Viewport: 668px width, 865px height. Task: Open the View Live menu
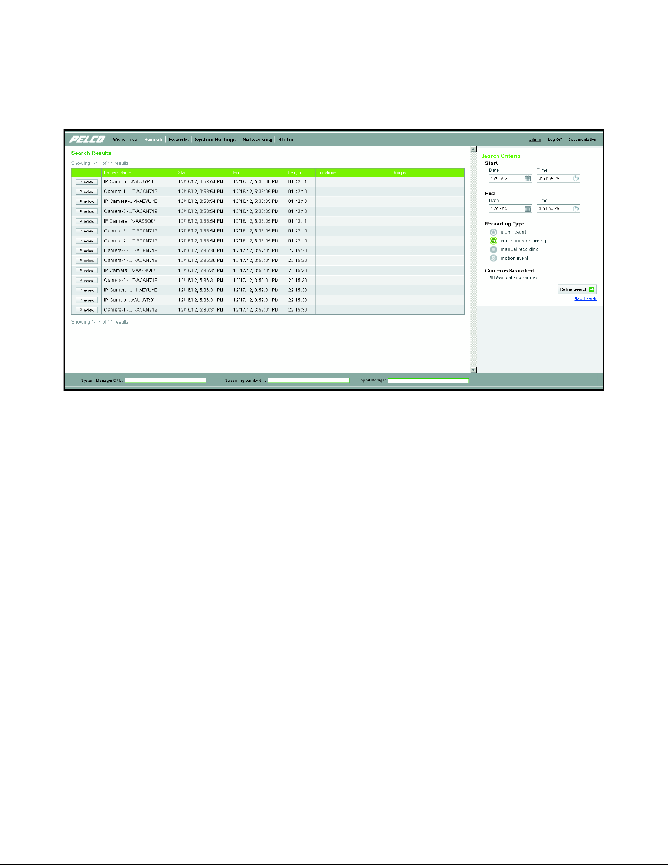125,140
